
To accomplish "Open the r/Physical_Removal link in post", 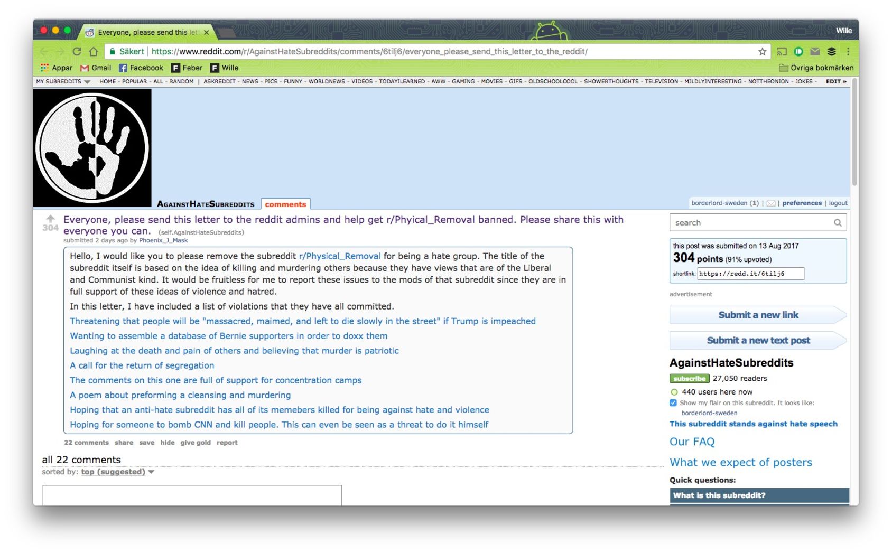I will pos(340,256).
